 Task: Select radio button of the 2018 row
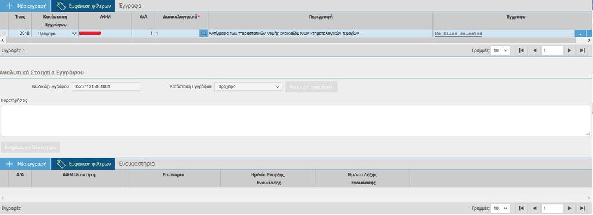[4, 34]
